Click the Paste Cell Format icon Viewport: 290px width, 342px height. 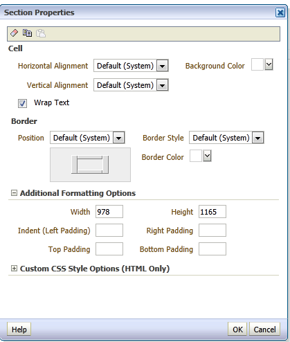(41, 33)
